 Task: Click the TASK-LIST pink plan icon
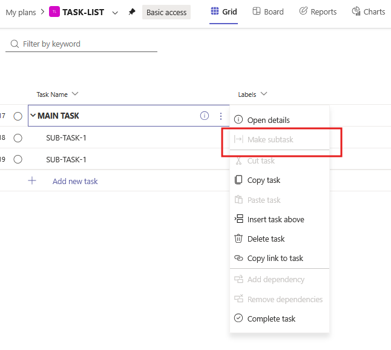tap(54, 12)
